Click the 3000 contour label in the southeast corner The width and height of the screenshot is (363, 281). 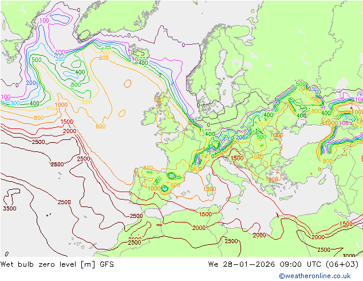(349, 256)
